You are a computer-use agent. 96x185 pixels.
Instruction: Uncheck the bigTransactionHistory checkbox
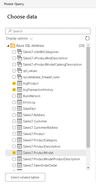[14, 90]
